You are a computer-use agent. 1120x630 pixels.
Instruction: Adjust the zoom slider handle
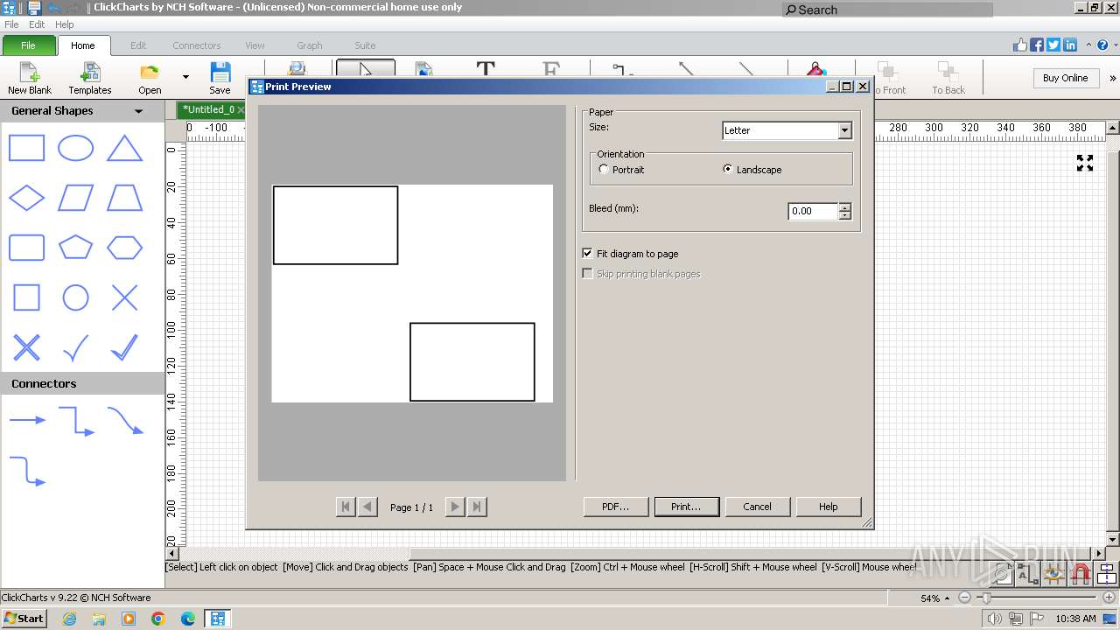tap(986, 598)
